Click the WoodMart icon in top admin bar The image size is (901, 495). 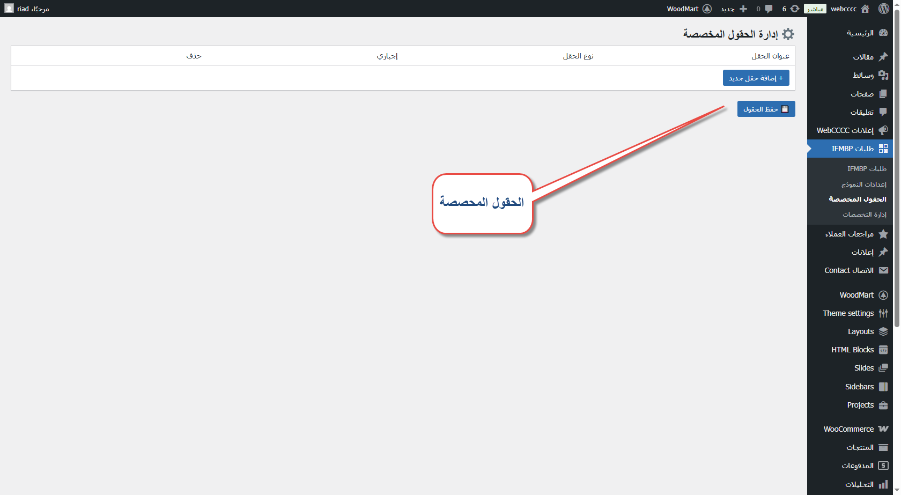[x=707, y=9]
